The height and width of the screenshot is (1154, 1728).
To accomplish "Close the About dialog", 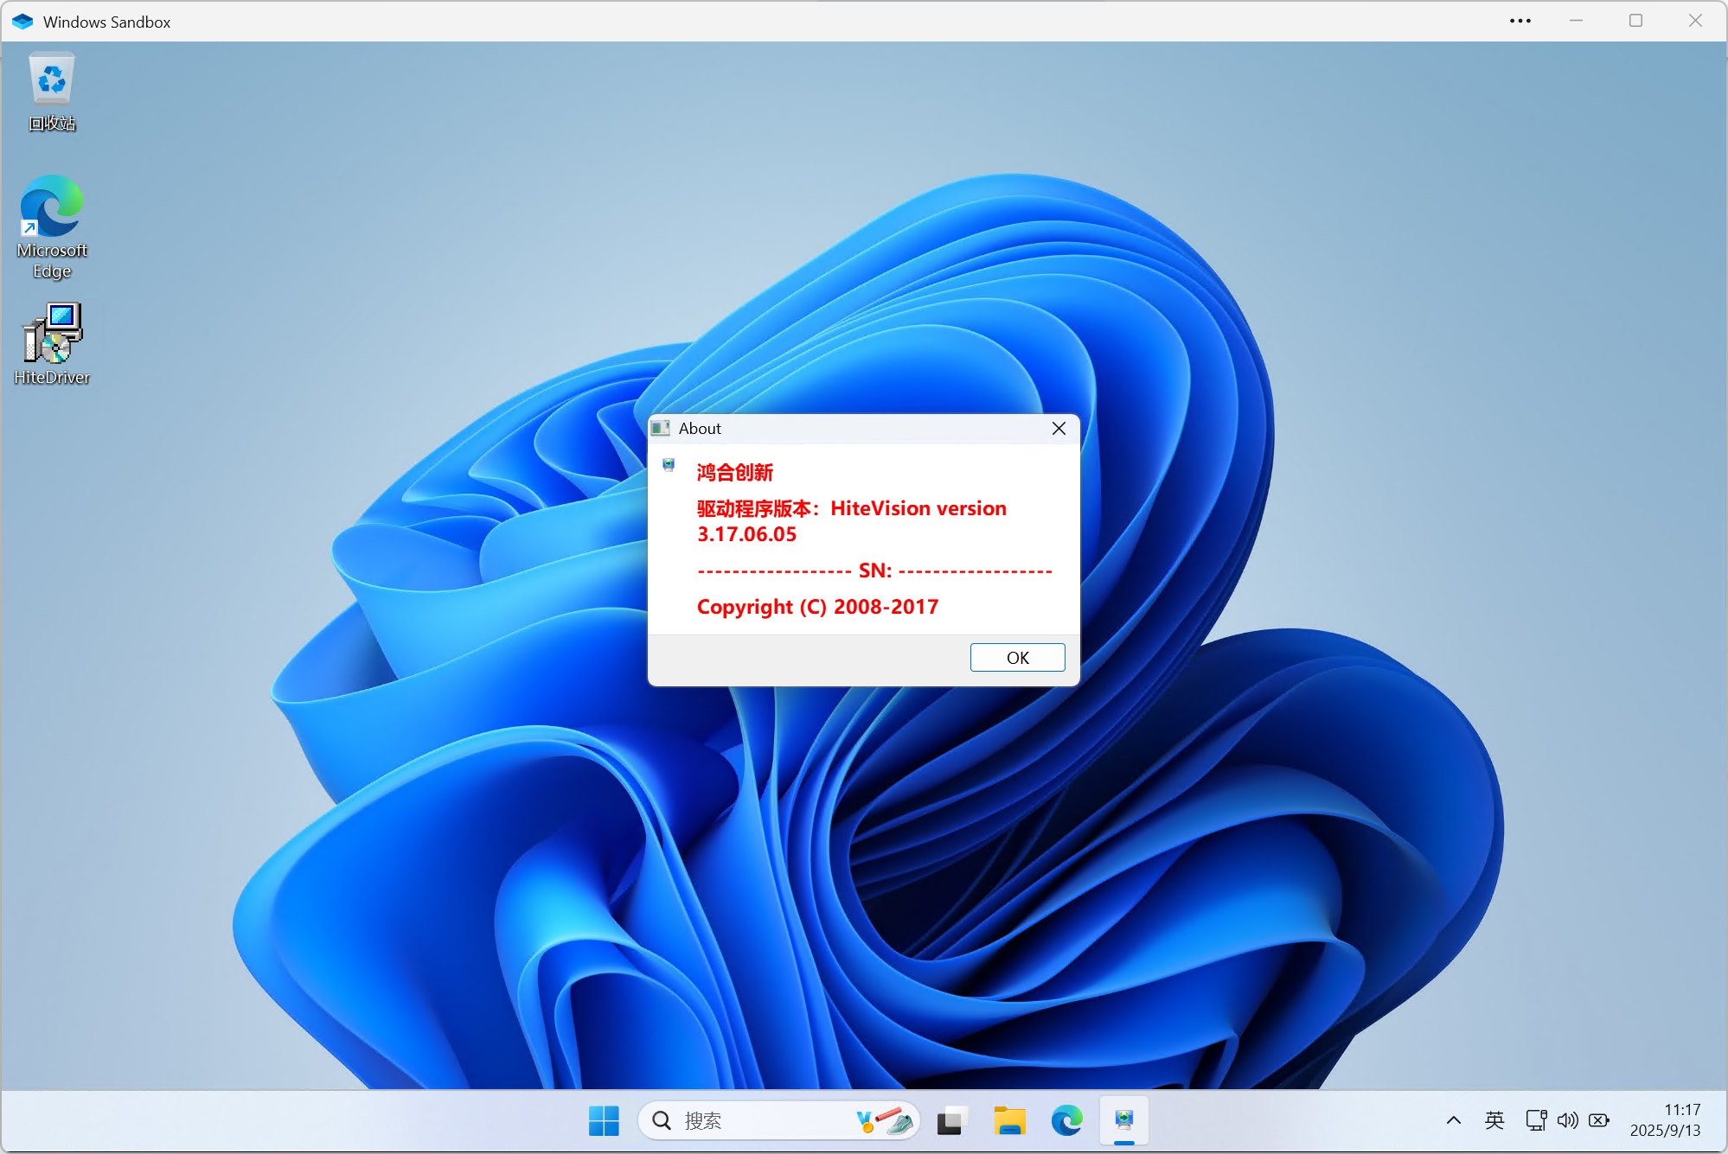I will coord(1059,429).
